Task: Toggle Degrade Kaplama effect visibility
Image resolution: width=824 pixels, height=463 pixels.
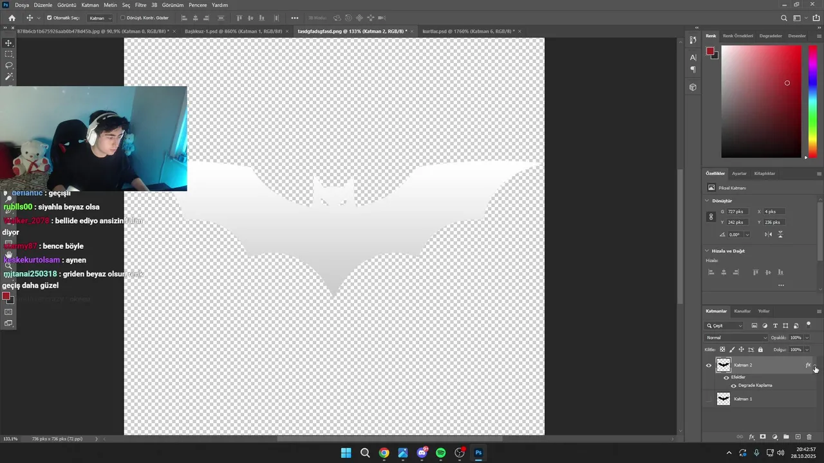Action: click(x=733, y=386)
